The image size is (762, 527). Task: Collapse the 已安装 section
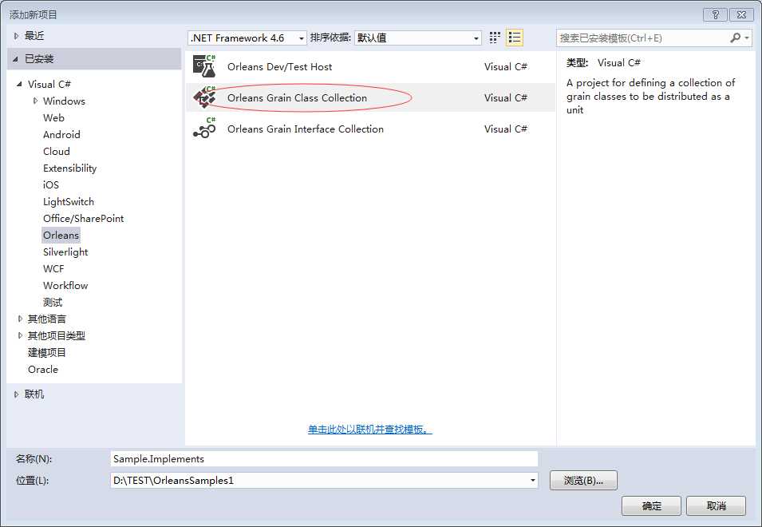click(x=16, y=59)
